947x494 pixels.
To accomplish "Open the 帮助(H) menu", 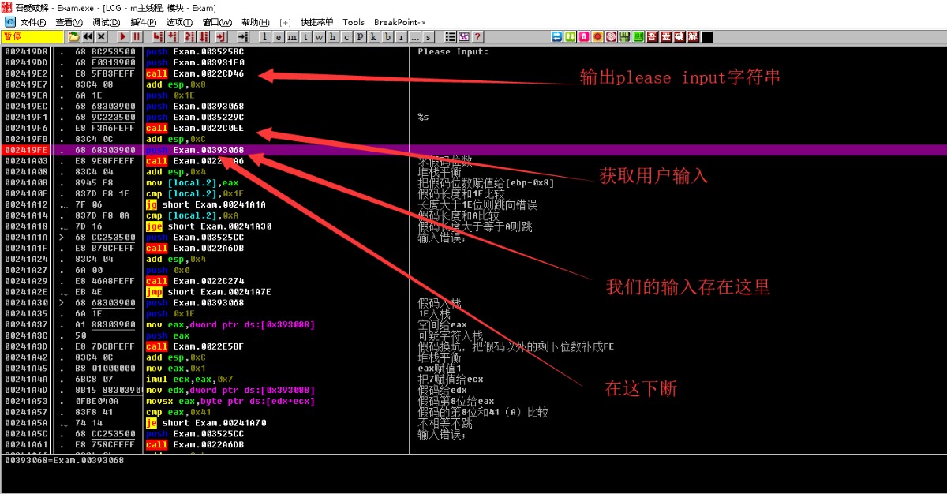I will (x=255, y=22).
